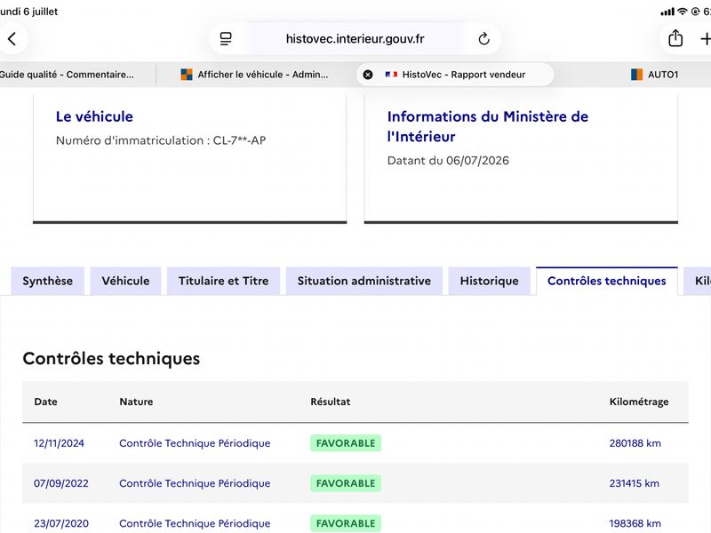Viewport: 711px width, 533px height.
Task: Open the Situation administrative tab
Action: tap(364, 281)
